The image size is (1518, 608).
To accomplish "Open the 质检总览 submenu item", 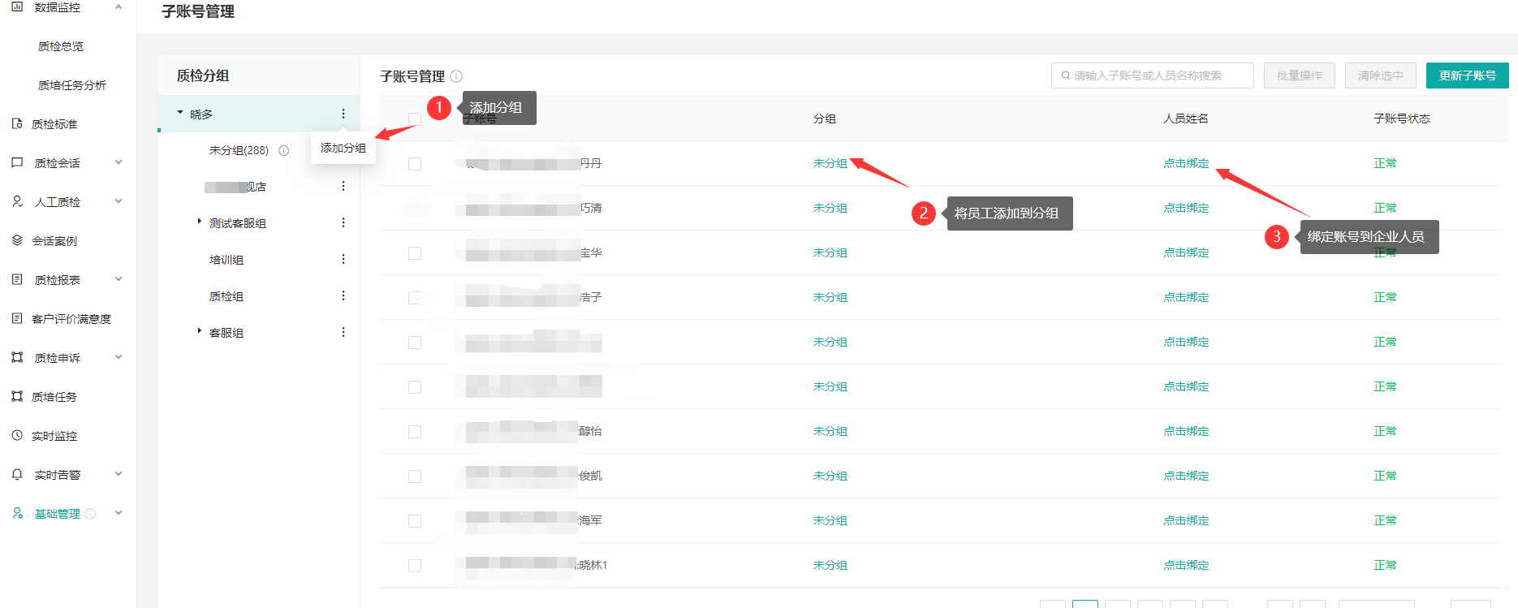I will (x=61, y=46).
